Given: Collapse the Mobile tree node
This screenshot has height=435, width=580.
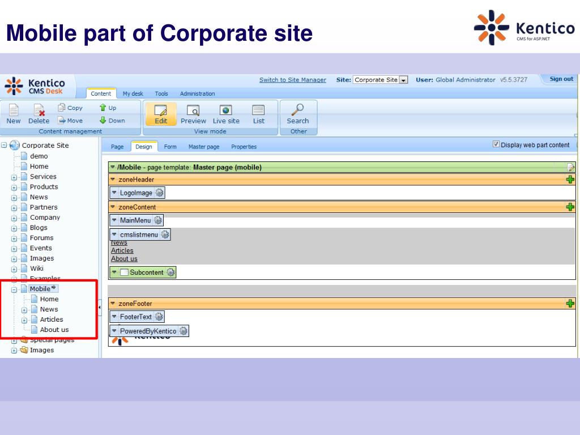Looking at the screenshot, I should click(x=14, y=289).
